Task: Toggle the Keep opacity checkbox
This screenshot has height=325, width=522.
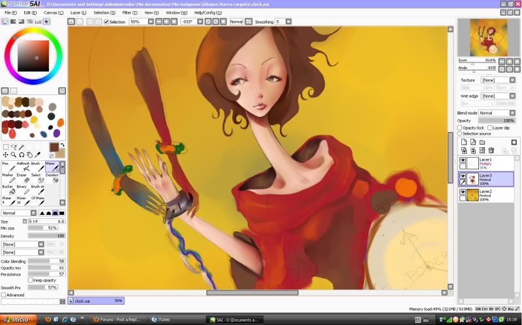Action: click(30, 280)
